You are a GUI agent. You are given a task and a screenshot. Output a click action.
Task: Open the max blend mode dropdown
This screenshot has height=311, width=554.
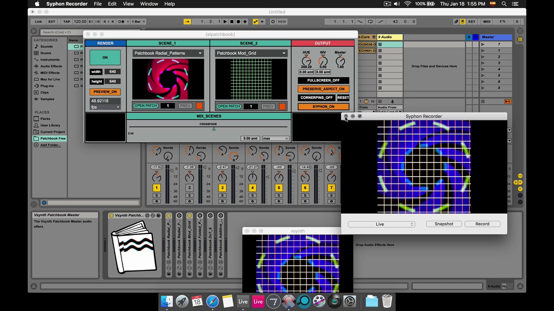click(275, 139)
